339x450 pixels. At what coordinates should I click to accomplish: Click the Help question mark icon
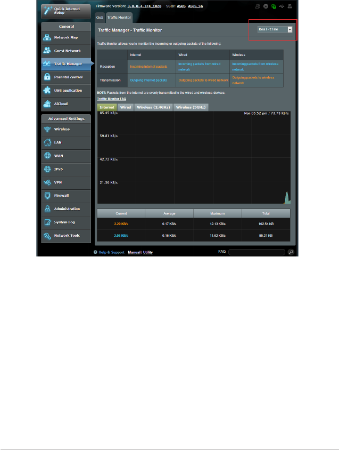pyautogui.click(x=95, y=252)
